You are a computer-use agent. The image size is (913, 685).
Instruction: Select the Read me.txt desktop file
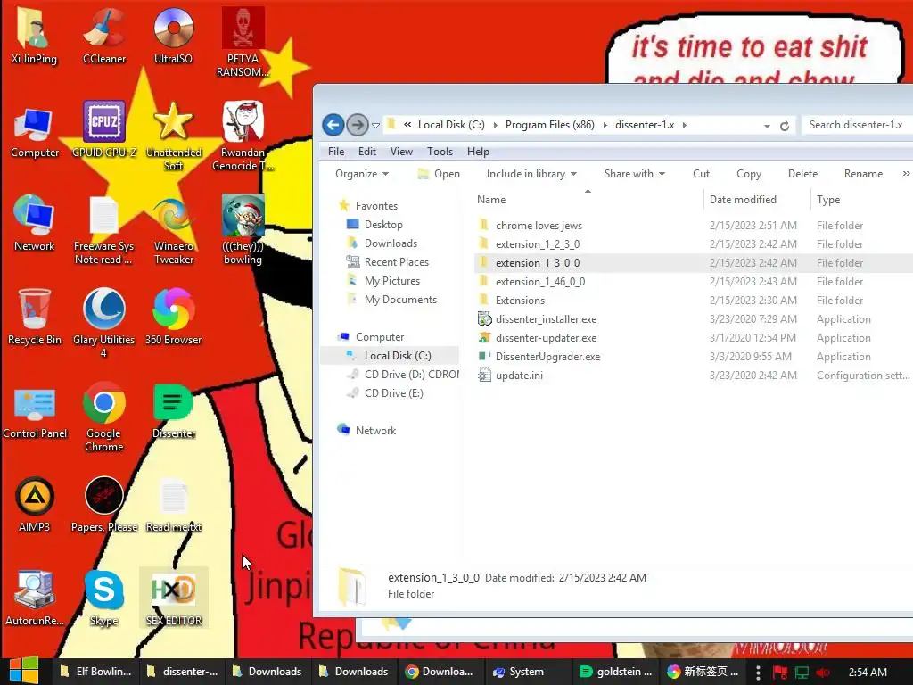pos(174,504)
